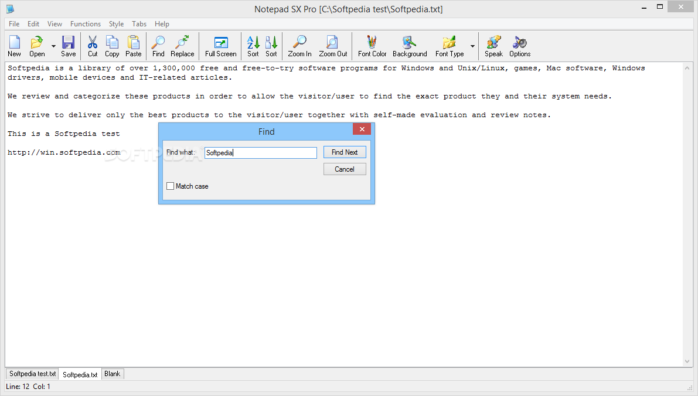This screenshot has height=396, width=698.
Task: Open the Tabs menu
Action: [139, 24]
